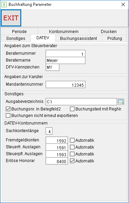Click the Sachkontenlänge field
This screenshot has height=203, width=129.
click(49, 131)
